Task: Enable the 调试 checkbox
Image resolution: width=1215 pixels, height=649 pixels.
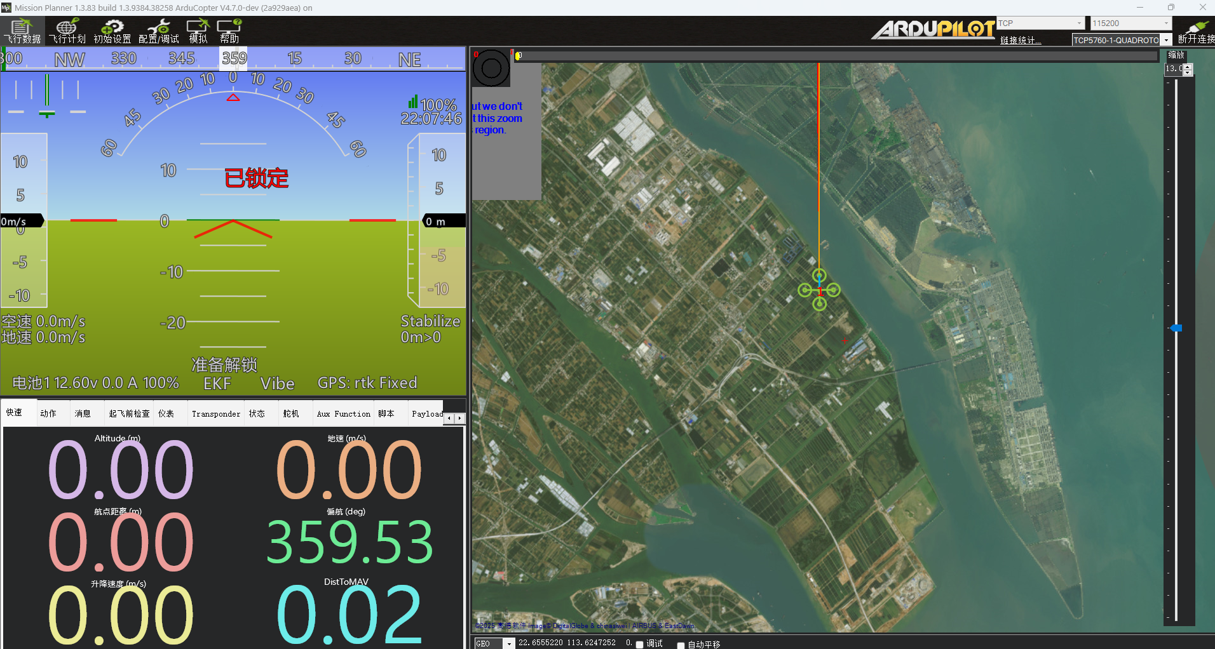Action: coord(640,644)
